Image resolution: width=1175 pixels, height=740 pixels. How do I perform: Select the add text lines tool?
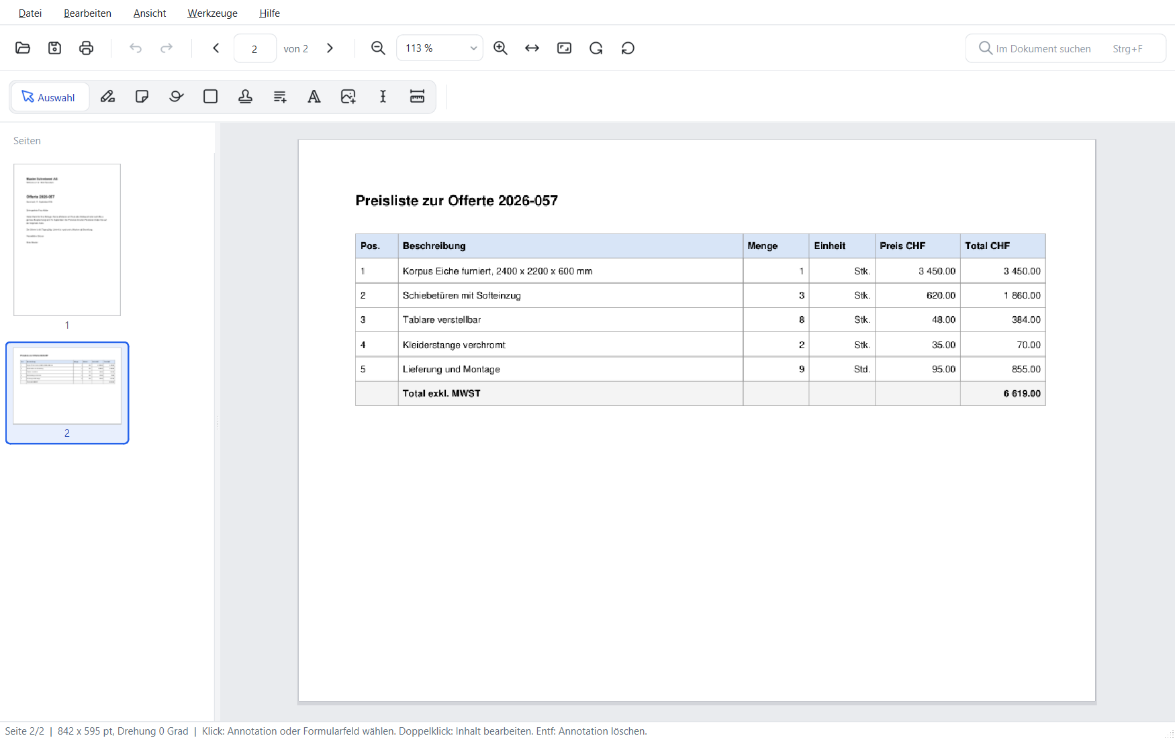click(280, 97)
